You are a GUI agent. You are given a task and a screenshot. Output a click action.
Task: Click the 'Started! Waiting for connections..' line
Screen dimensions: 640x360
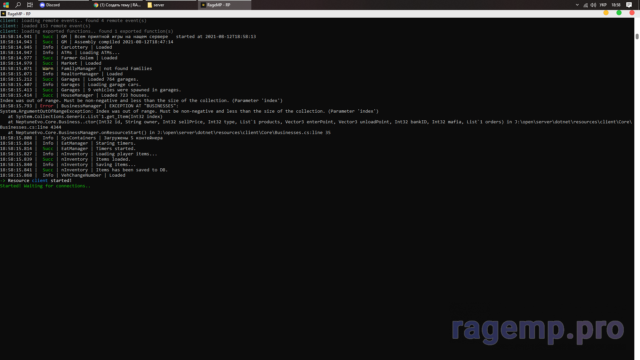click(45, 186)
